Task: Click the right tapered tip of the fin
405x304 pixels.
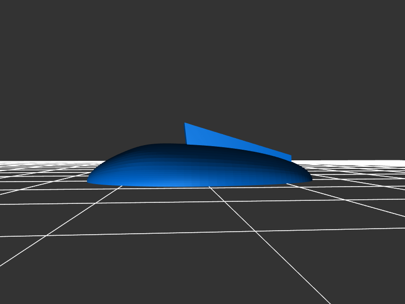Action: 290,158
